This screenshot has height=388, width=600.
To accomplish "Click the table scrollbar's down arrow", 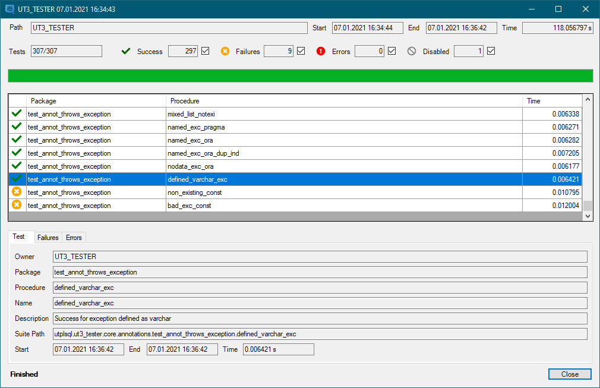I will click(588, 216).
